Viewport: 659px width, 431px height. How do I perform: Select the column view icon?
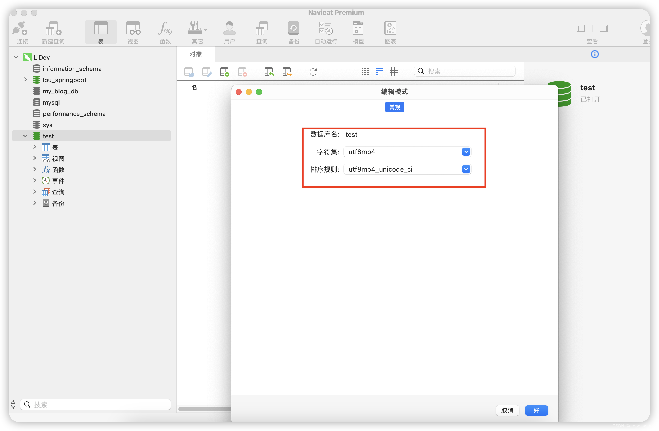pos(394,71)
